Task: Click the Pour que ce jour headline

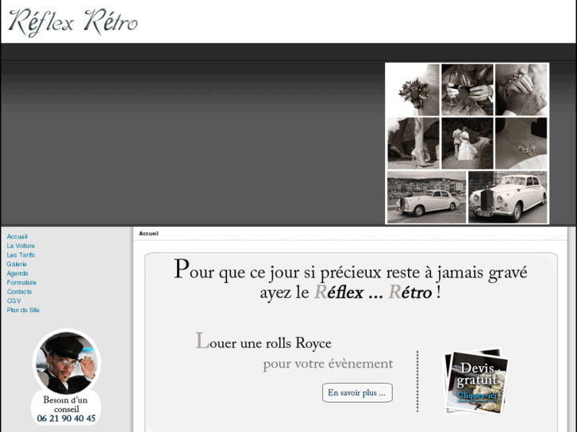Action: coord(350,280)
